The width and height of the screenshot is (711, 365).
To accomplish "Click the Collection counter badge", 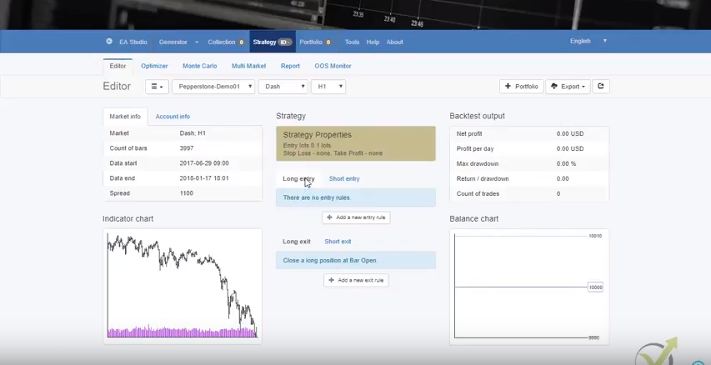I will click(x=242, y=42).
